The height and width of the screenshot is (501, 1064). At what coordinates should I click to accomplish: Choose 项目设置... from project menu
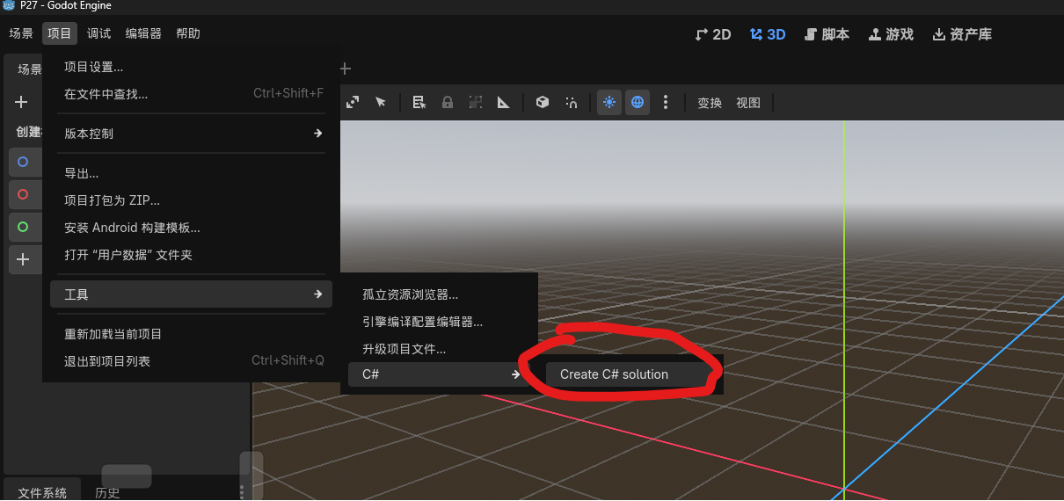(x=191, y=67)
